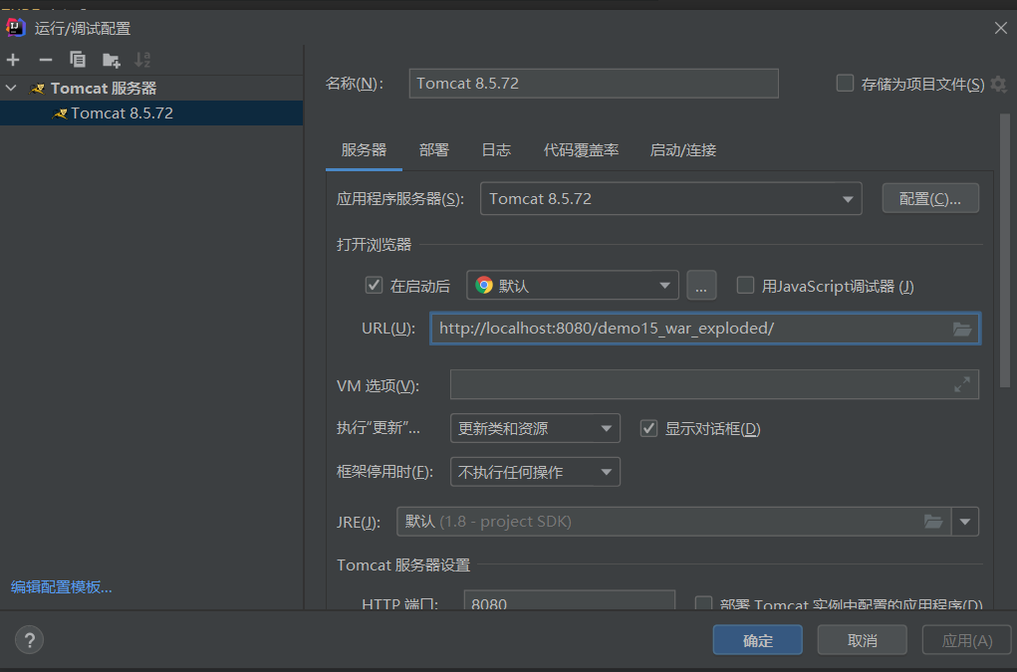Image resolution: width=1017 pixels, height=672 pixels.
Task: Toggle 显示对话框 checkbox
Action: click(648, 428)
